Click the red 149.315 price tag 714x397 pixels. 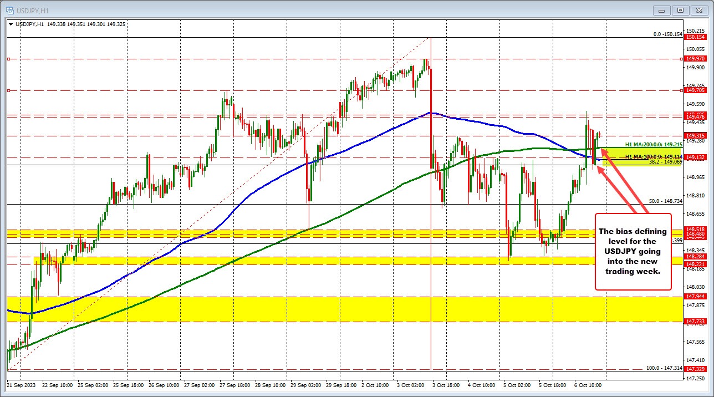tap(695, 136)
